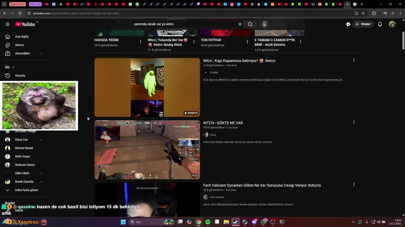The width and height of the screenshot is (405, 227).
Task: Open the emir morant channel
Action: [217, 197]
